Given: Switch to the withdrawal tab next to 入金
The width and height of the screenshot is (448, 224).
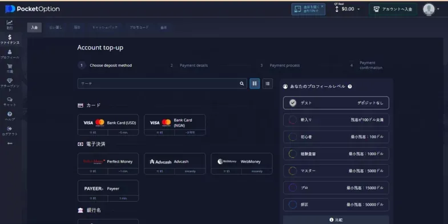Looking at the screenshot, I should tap(55, 27).
